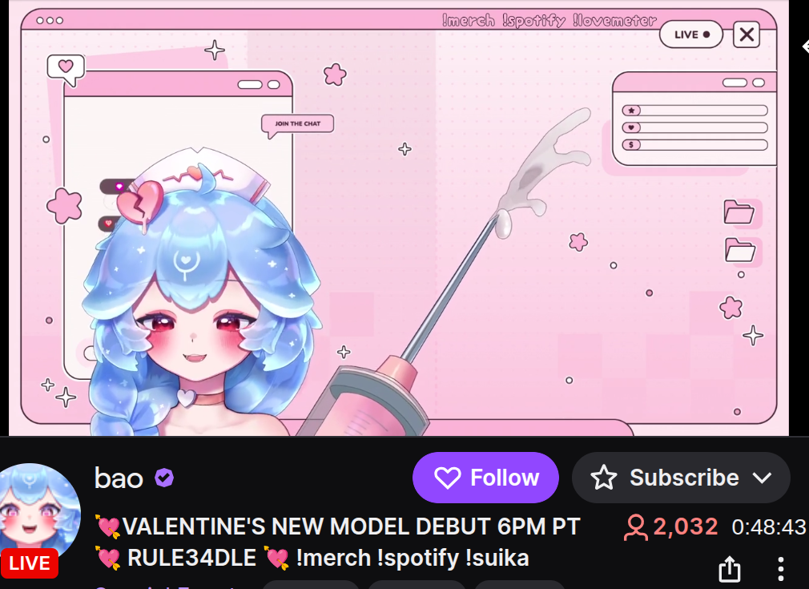Image resolution: width=809 pixels, height=589 pixels.
Task: Click the star icon on Subscribe
Action: point(604,478)
